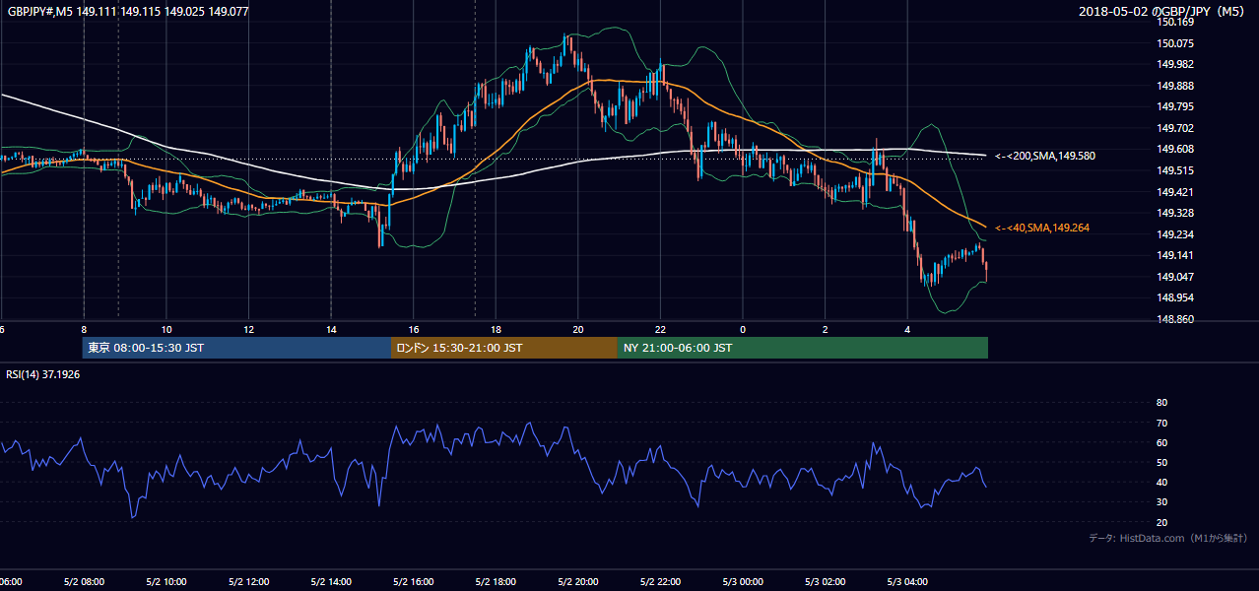Click price axis value 148.860
1259x591 pixels.
(1176, 319)
